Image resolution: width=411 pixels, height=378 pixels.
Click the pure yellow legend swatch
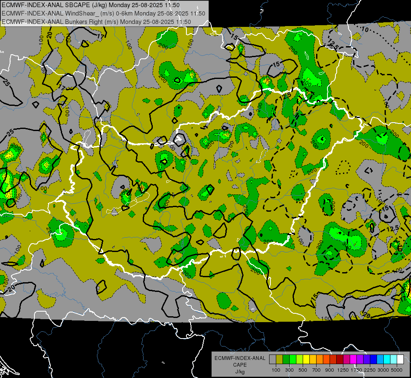(x=306, y=360)
